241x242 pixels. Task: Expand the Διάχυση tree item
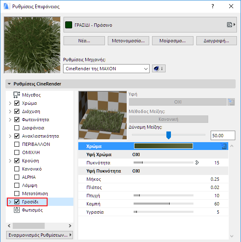[10, 111]
